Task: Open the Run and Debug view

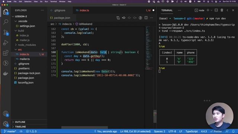Action: (x=6, y=42)
